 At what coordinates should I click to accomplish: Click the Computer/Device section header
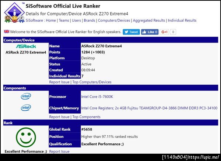pos(110,40)
